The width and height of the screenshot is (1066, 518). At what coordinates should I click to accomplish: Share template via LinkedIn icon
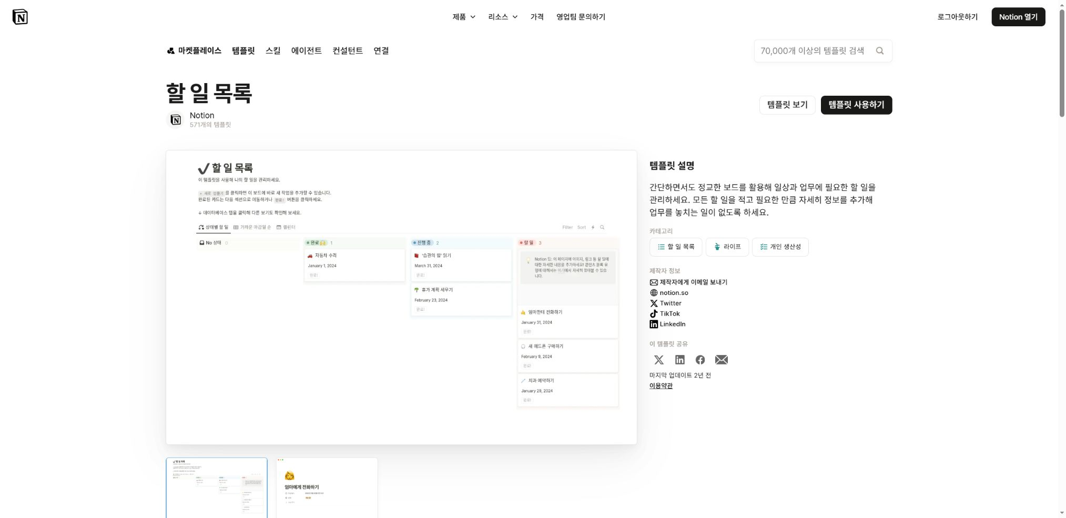(680, 360)
